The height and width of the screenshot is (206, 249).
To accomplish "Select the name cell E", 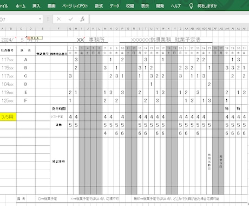I will [26, 92].
